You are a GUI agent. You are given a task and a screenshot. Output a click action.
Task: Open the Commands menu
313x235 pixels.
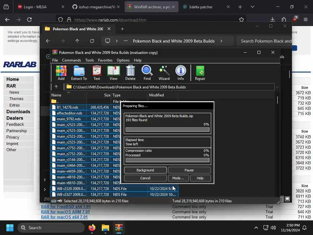pyautogui.click(x=72, y=60)
